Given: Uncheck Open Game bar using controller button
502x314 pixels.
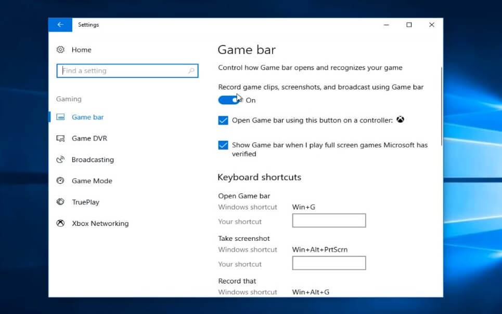Looking at the screenshot, I should 223,120.
